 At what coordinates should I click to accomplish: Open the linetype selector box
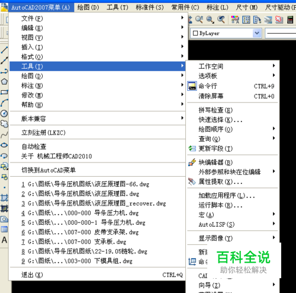[280, 33]
